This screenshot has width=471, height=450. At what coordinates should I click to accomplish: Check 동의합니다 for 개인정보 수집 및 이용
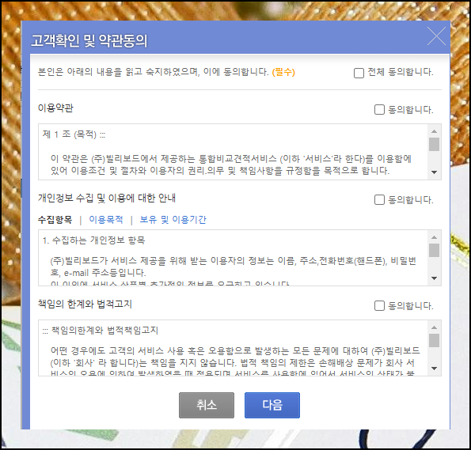click(x=379, y=199)
